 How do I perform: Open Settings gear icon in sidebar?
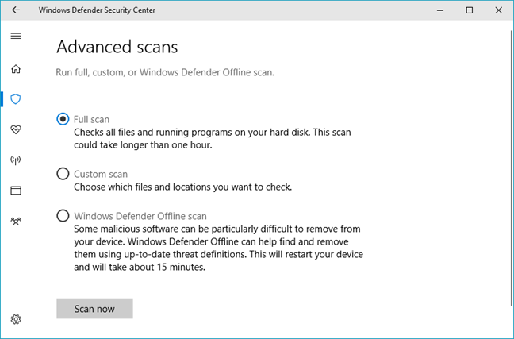click(16, 319)
